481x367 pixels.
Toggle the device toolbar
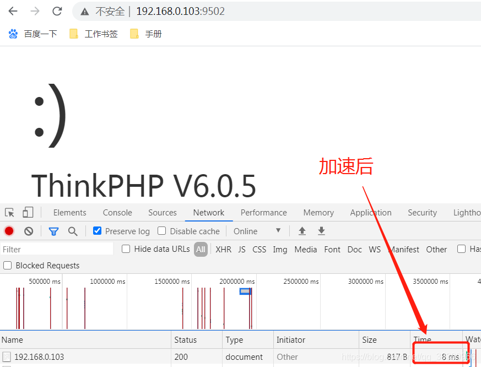(28, 212)
